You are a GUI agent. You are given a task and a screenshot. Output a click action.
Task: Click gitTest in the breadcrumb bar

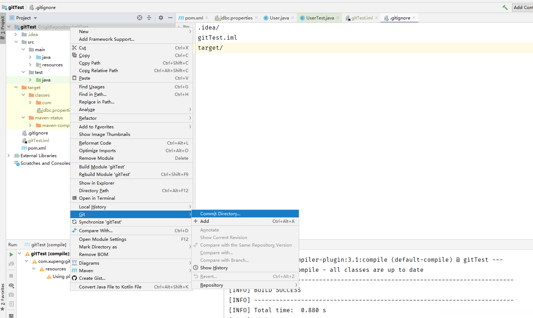point(16,7)
